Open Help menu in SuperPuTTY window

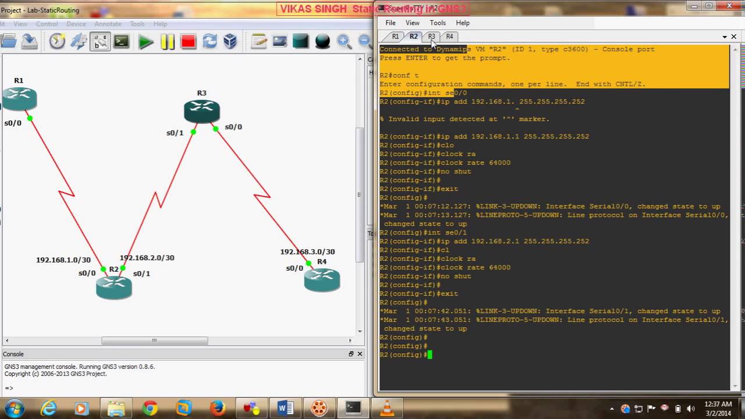click(463, 23)
